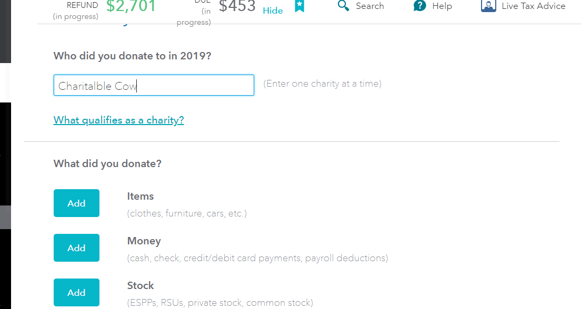
Task: Hide the amount due display
Action: coord(273,11)
